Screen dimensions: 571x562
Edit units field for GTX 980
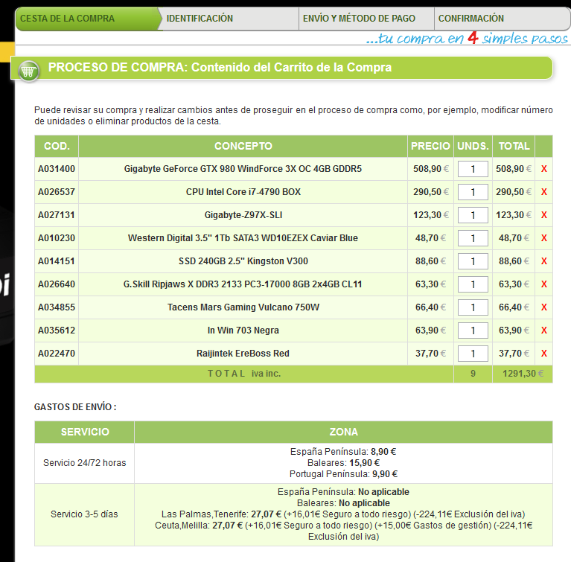(x=473, y=169)
